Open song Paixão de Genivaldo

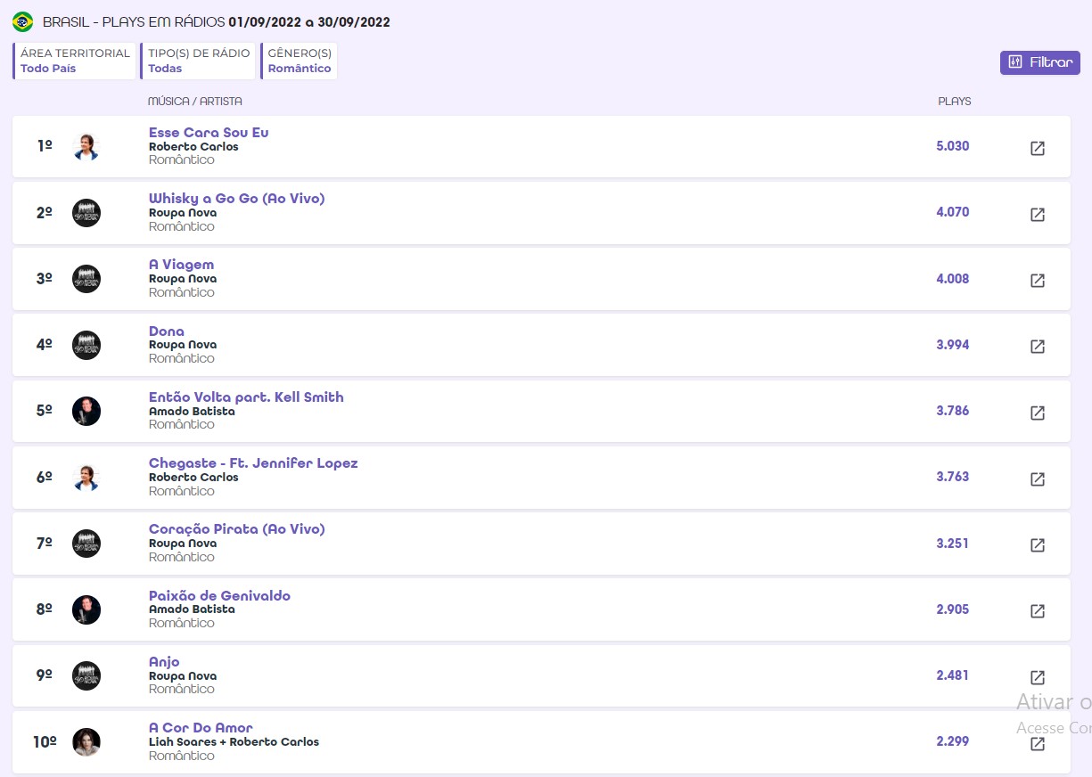[x=219, y=596]
